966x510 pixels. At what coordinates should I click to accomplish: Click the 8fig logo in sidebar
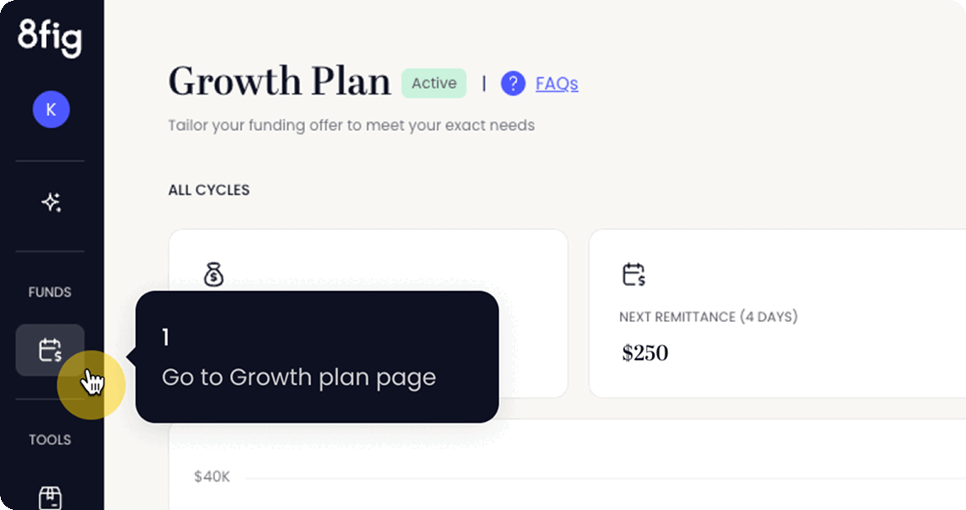[50, 38]
